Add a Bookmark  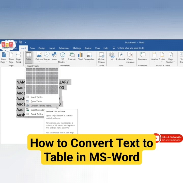click(120, 56)
